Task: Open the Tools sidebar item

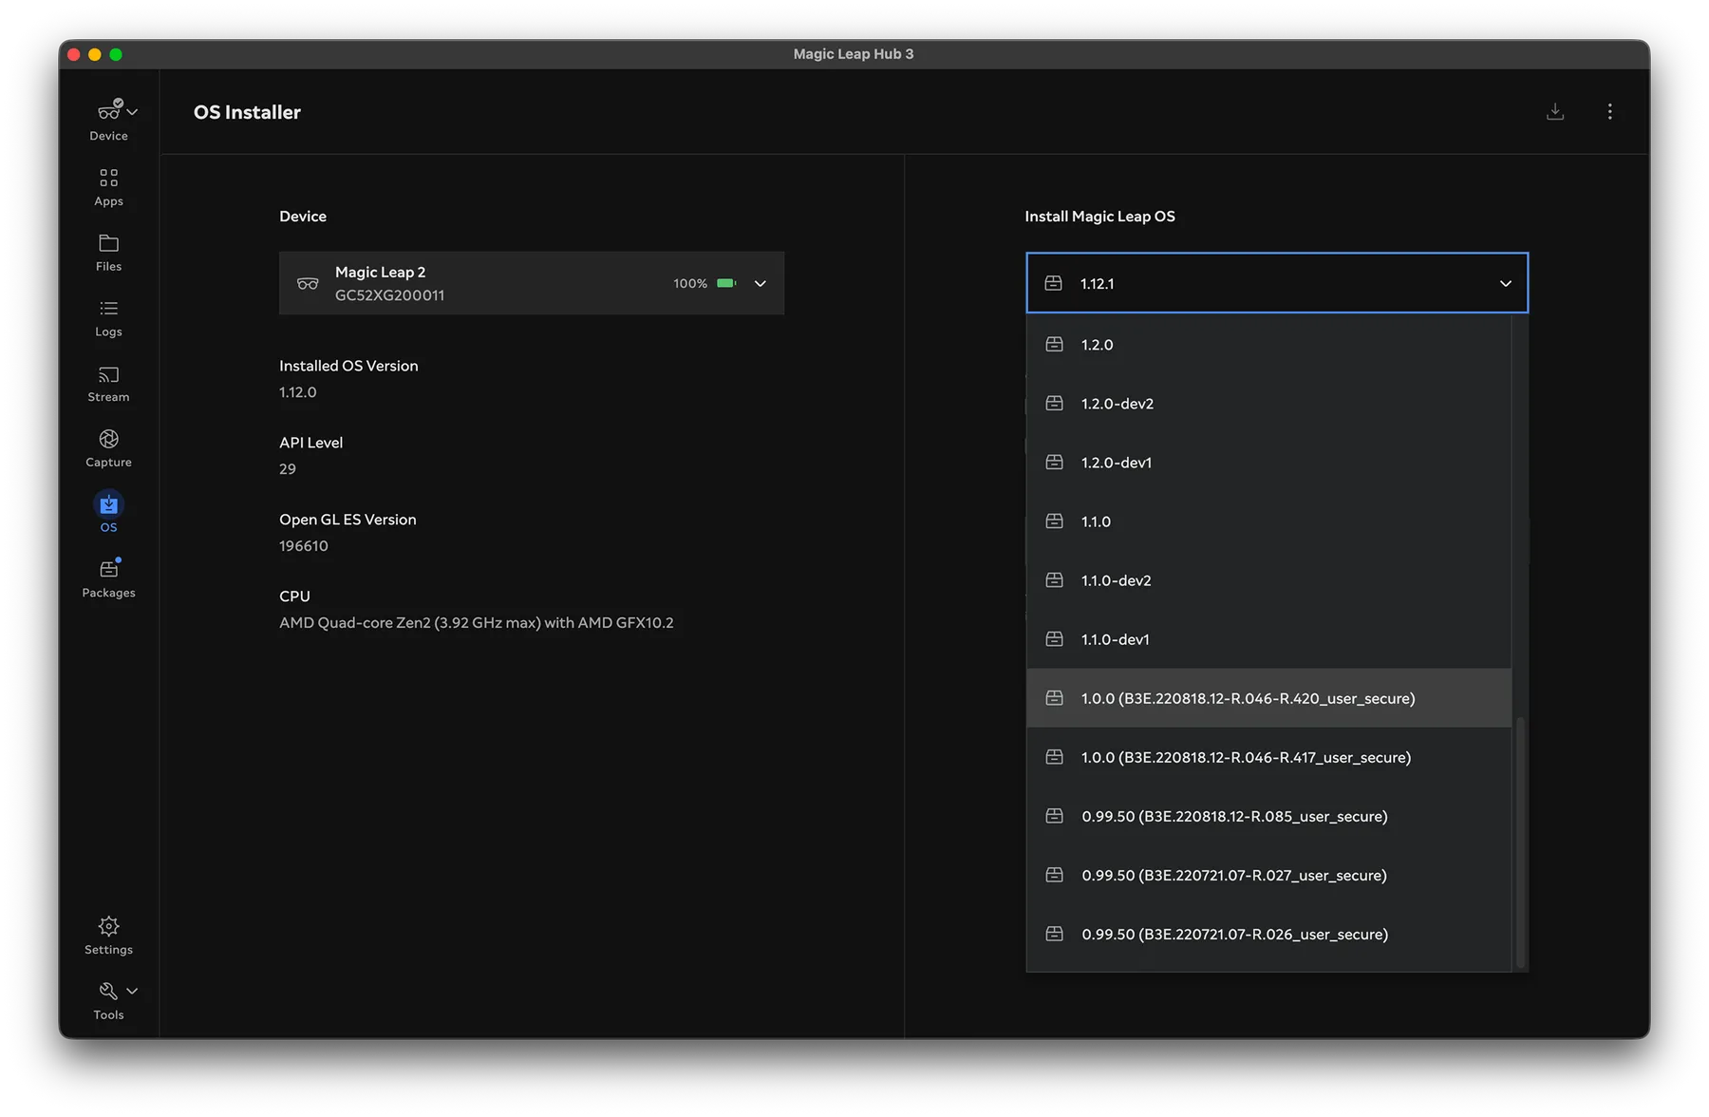Action: tap(108, 1001)
